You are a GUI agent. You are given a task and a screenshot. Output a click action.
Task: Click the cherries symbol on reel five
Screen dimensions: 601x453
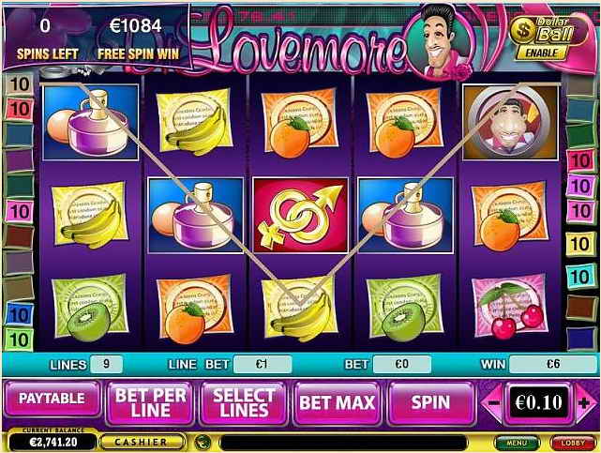click(x=509, y=307)
